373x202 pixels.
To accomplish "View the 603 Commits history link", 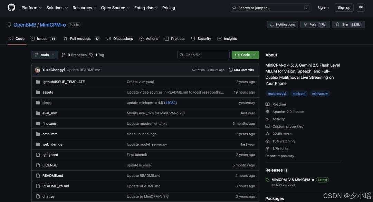I will 241,70.
